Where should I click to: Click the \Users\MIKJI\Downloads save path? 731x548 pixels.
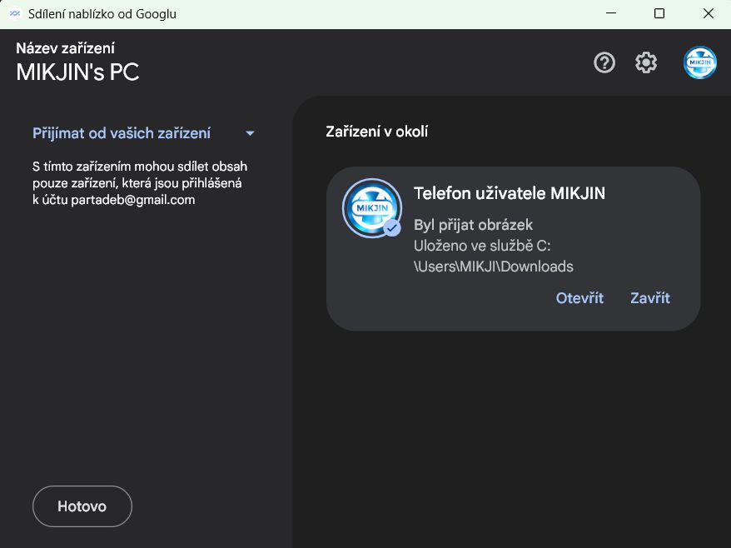pyautogui.click(x=493, y=267)
